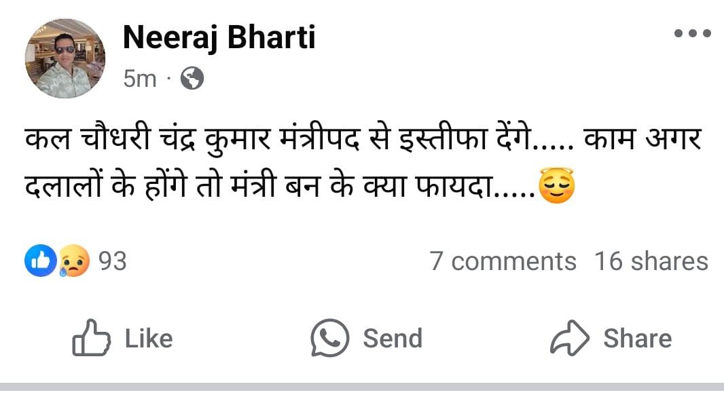Click the blue thumbs-up reaction icon
Screen dimensions: 724x399
(41, 261)
